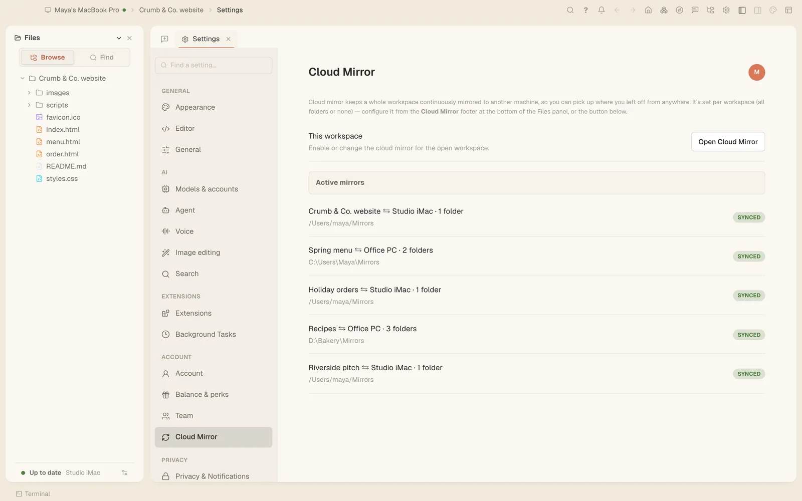Screen dimensions: 802x501
Task: Open Appearance settings
Action: (x=214, y=107)
